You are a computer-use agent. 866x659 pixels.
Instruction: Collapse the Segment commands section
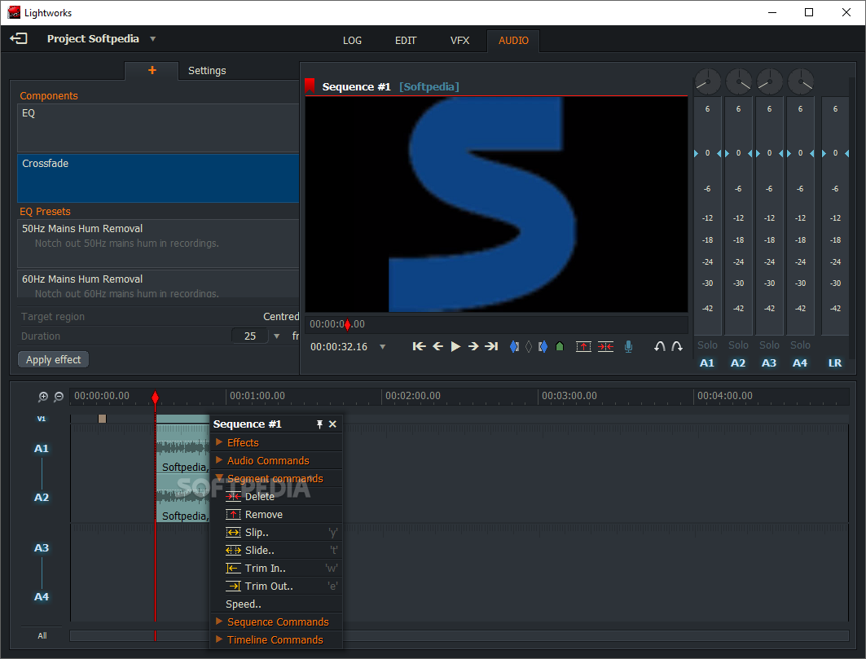coord(276,479)
